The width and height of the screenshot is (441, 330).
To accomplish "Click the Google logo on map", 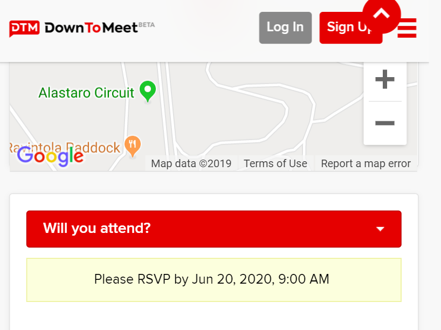I will pos(51,156).
